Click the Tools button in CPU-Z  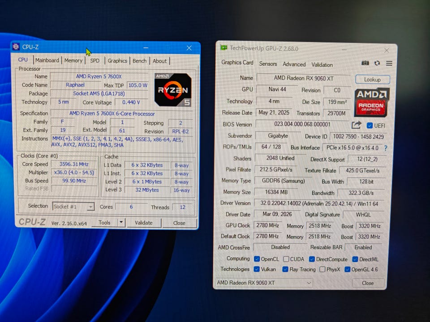pos(104,223)
